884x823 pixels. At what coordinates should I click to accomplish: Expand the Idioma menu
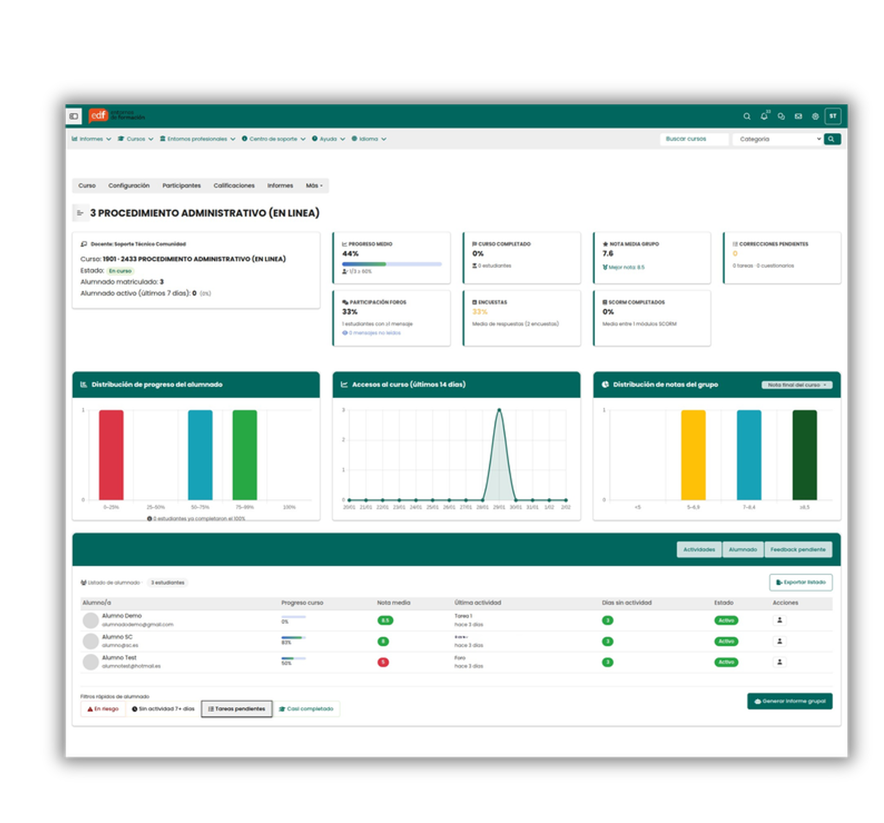[369, 139]
